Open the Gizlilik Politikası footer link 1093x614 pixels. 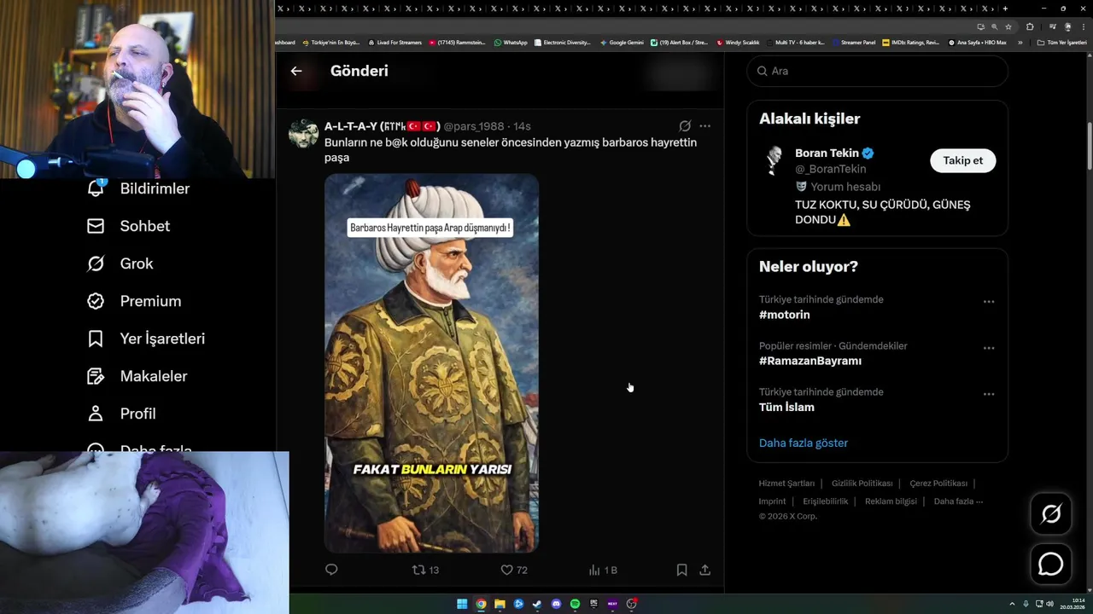point(862,484)
